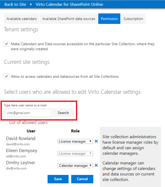165x187 pixels.
Task: Remove Dmitry Leytner from allowed users
Action: [x=96, y=165]
